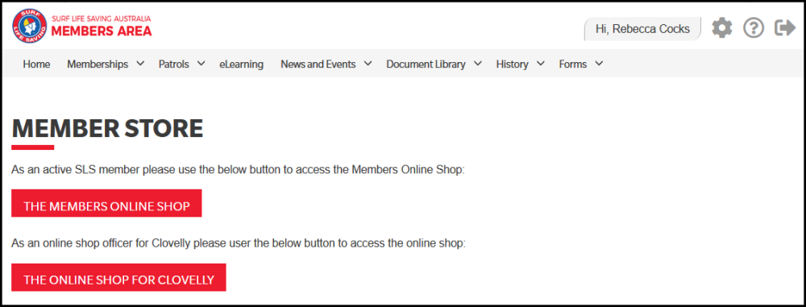Click the 'As an online shop officer' sentence
The height and width of the screenshot is (307, 806).
pyautogui.click(x=239, y=243)
